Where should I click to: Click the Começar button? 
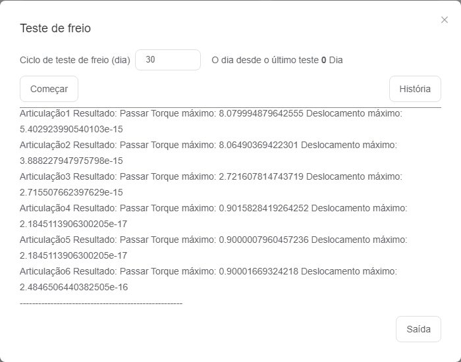click(x=49, y=89)
